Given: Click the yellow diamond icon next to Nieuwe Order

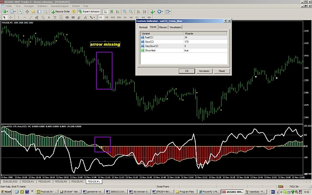Looking at the screenshot, I should pos(74,11).
